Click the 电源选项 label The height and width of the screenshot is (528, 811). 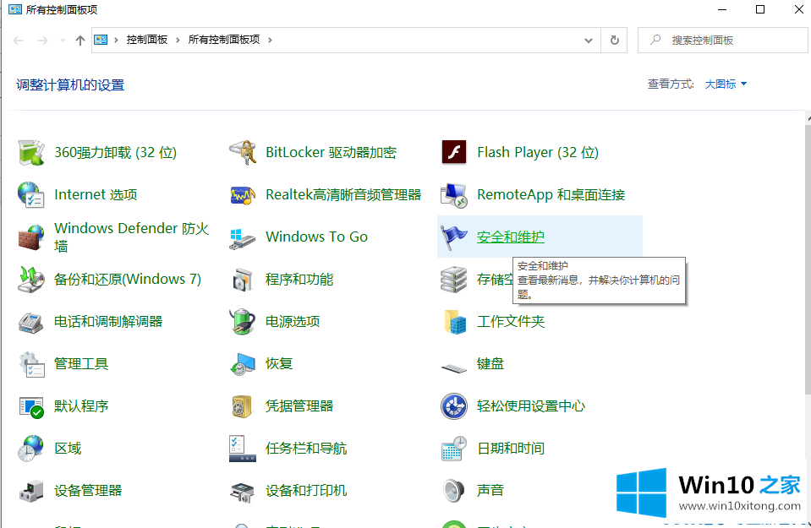(293, 321)
